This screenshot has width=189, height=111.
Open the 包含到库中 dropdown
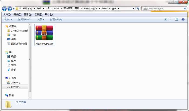[25, 19]
